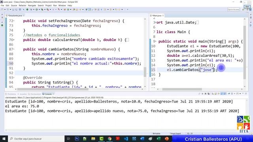253x142 pixels.
Task: Open the dropdown next to the New icon
Action: click(x=5, y=9)
